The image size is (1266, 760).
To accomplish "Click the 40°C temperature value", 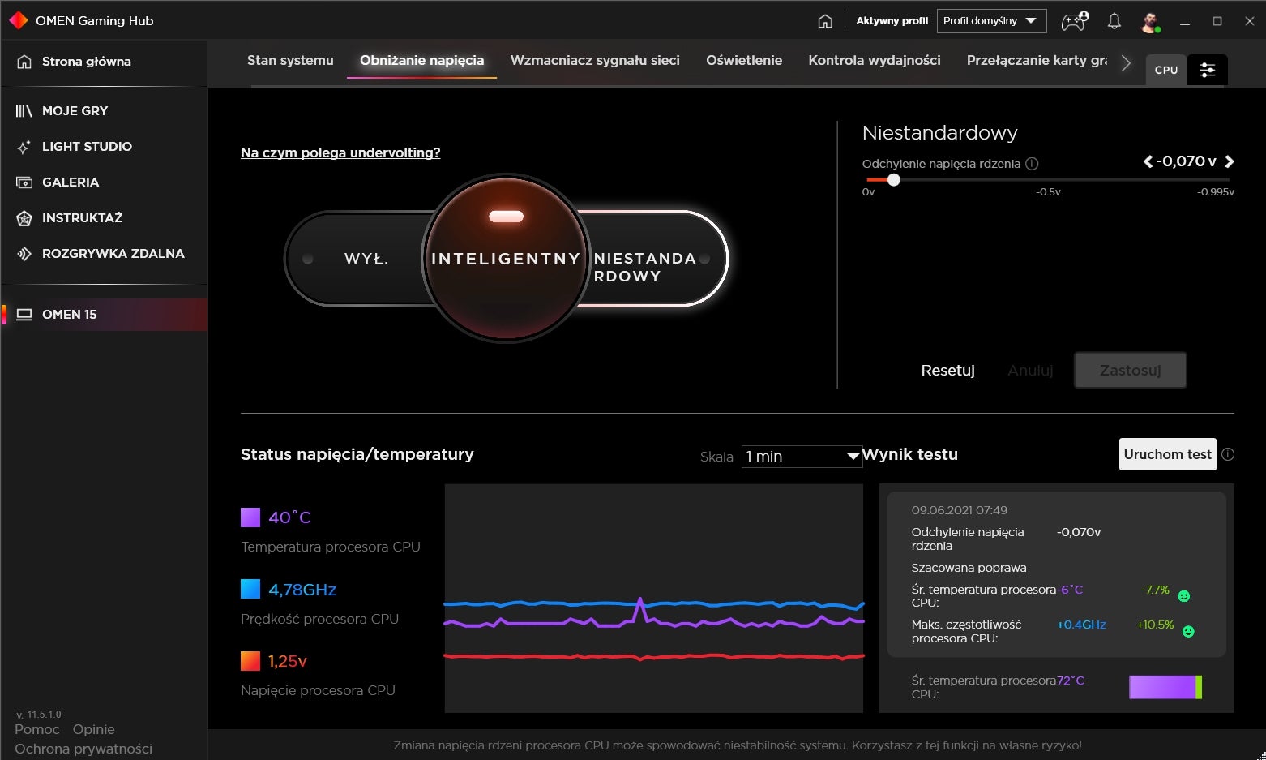I will pyautogui.click(x=289, y=517).
